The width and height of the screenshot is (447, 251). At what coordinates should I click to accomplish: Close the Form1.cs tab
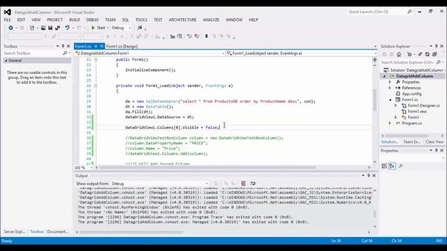pos(102,46)
